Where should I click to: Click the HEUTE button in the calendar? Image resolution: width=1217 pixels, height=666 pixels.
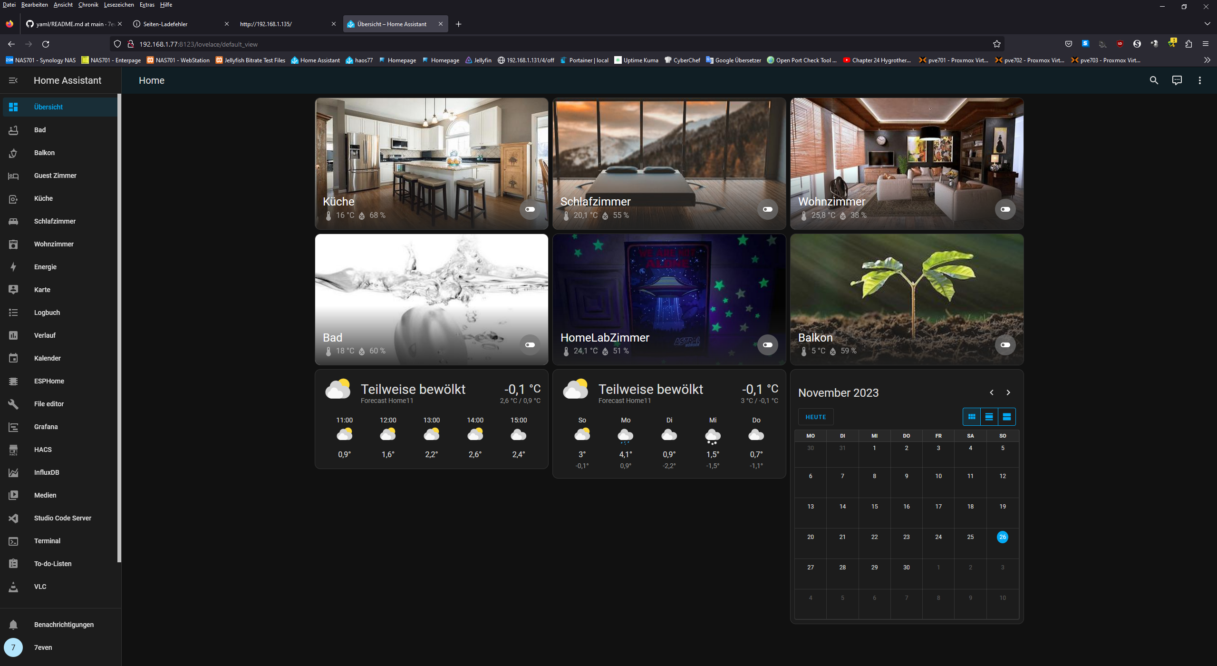coord(816,417)
